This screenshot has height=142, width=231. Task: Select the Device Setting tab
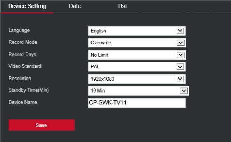pyautogui.click(x=27, y=6)
